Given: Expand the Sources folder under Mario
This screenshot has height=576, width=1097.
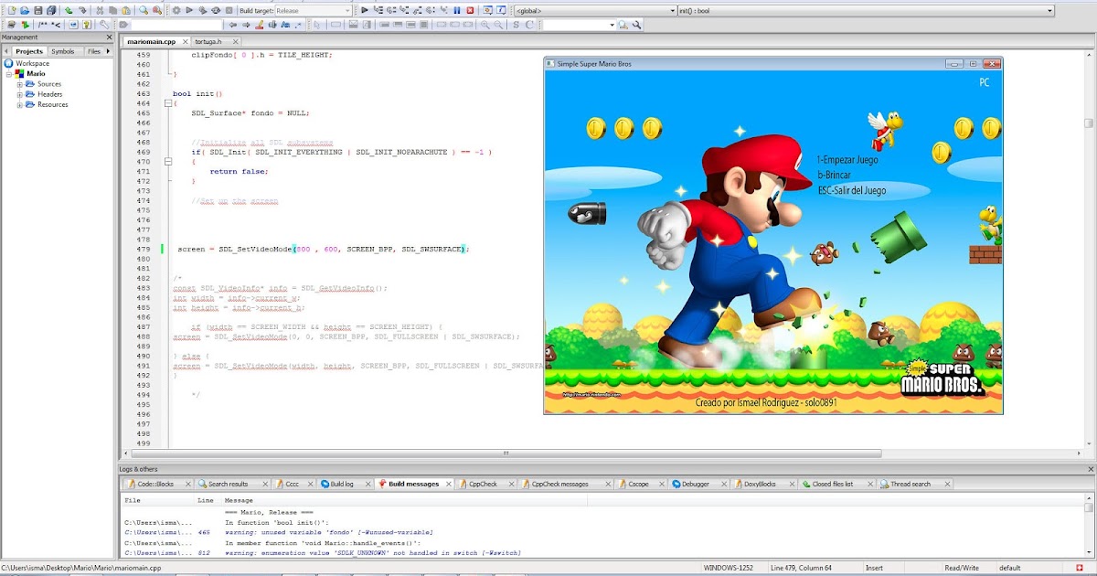Looking at the screenshot, I should (x=20, y=83).
